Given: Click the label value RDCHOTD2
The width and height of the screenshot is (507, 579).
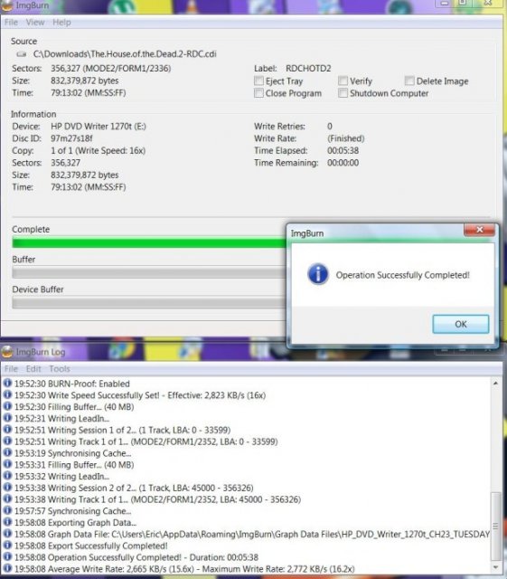Looking at the screenshot, I should pos(308,69).
